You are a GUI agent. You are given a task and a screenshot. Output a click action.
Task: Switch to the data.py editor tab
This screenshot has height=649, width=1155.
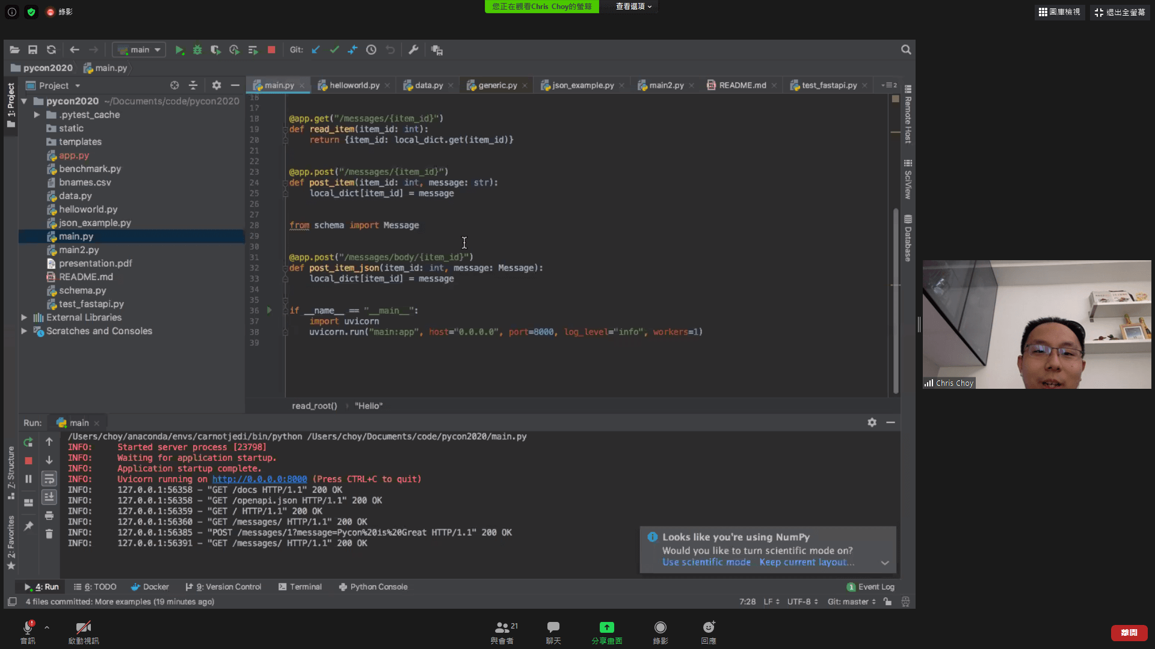(429, 85)
